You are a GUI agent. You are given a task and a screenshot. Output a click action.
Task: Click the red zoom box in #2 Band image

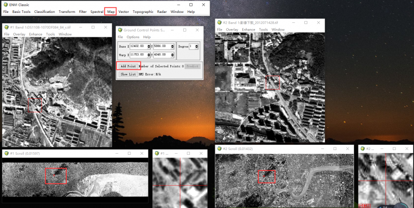[273, 82]
